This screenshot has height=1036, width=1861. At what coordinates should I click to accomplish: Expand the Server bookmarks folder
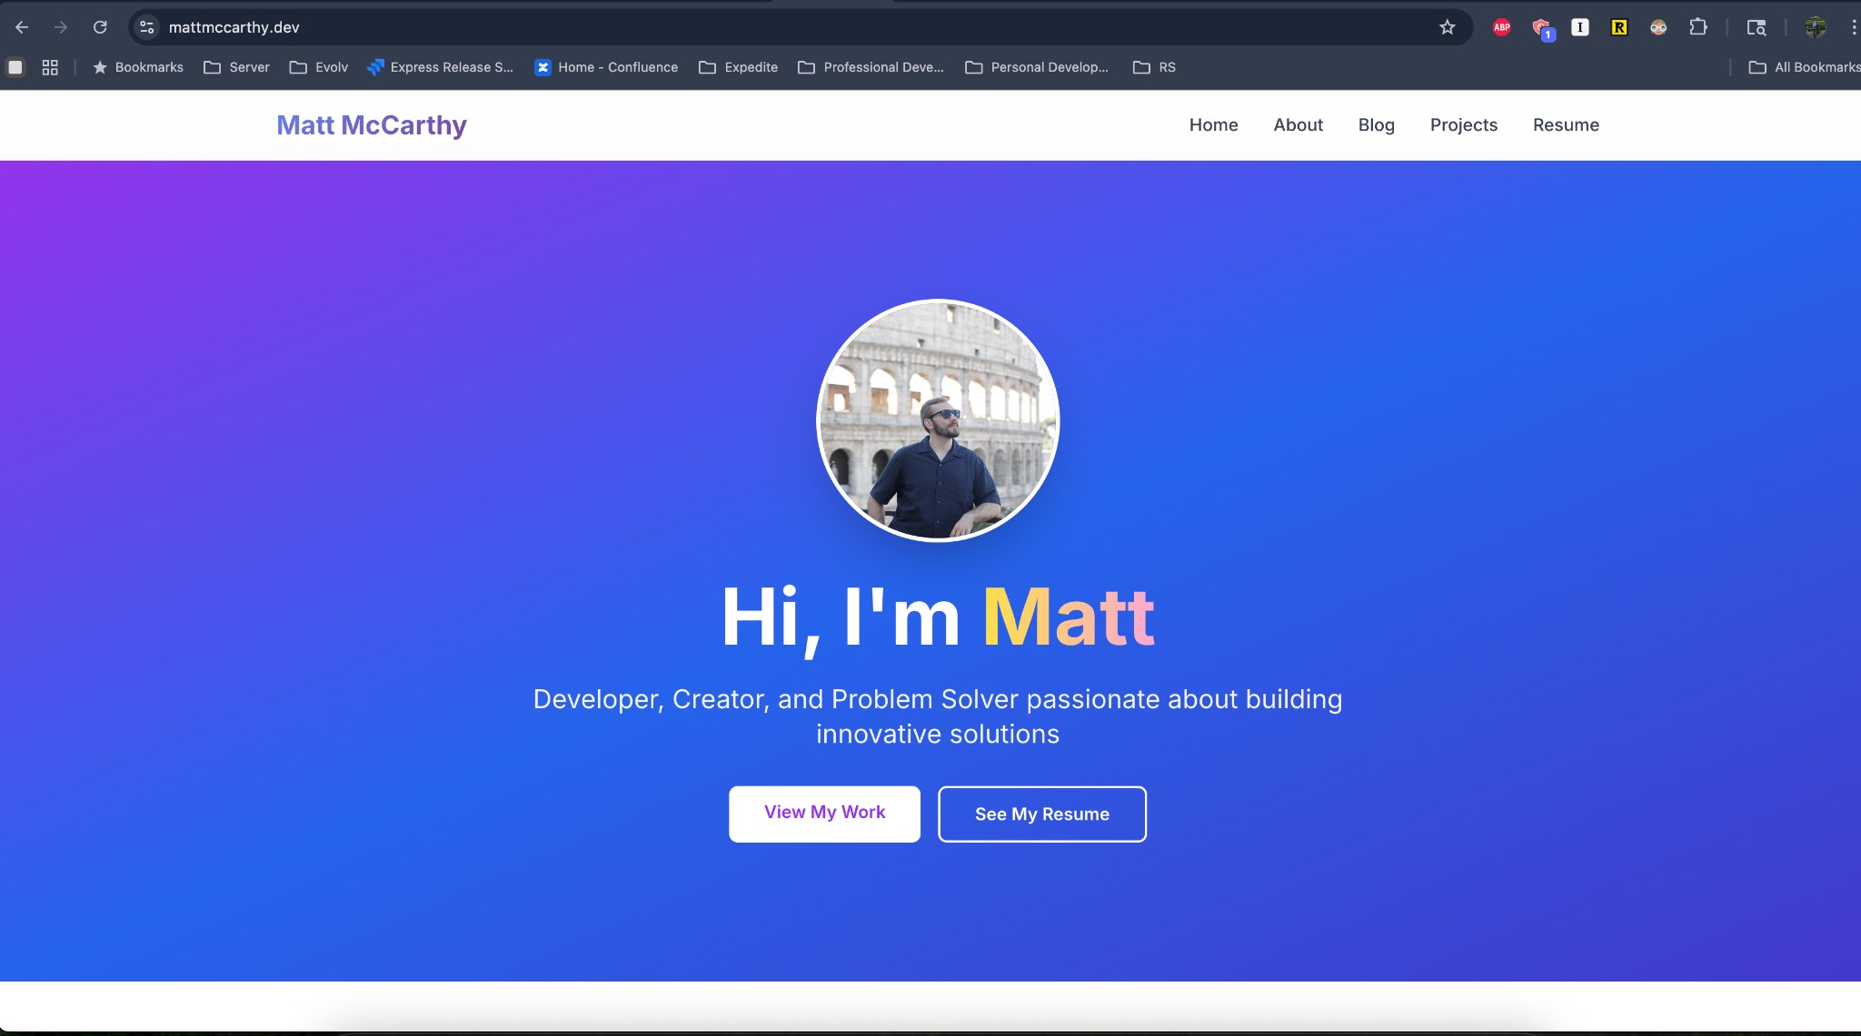[x=236, y=66]
